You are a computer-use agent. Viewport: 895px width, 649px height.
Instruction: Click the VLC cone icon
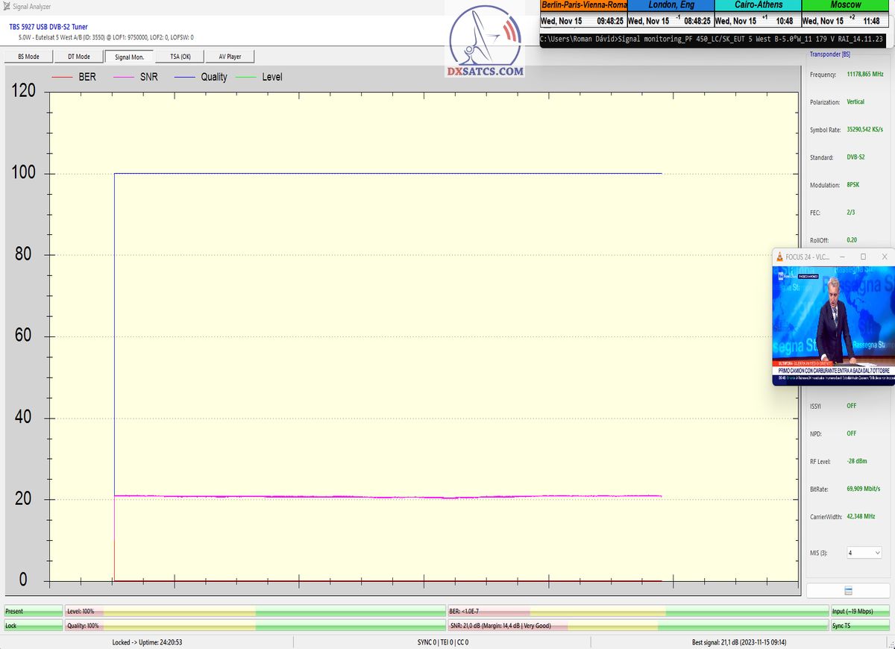pos(780,257)
